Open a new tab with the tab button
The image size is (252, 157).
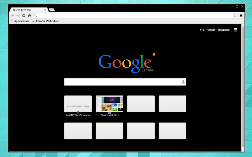[x=52, y=10]
